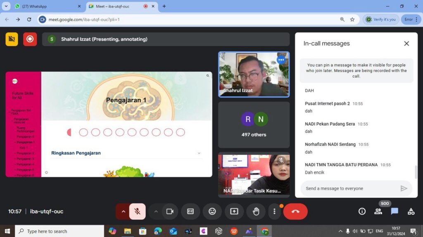Show the people list with 500 participants
The height and width of the screenshot is (237, 423).
[378, 211]
